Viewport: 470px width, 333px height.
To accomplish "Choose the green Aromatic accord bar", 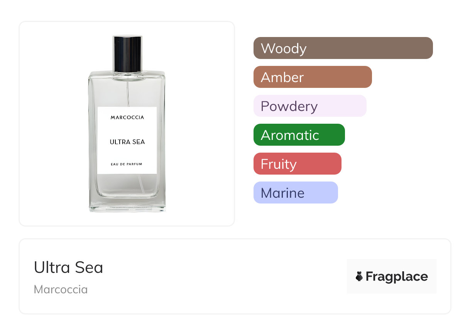I will click(x=299, y=135).
